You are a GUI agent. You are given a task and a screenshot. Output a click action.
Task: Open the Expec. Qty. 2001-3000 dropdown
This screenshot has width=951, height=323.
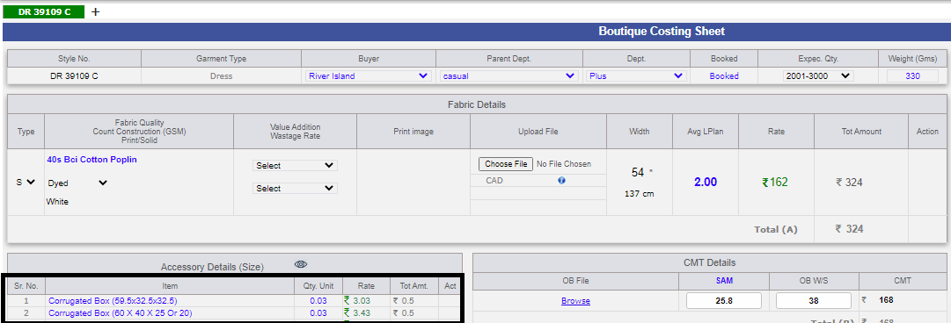tap(818, 76)
